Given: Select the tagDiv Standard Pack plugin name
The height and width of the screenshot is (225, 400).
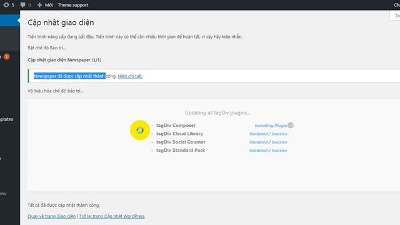Looking at the screenshot, I should [181, 150].
